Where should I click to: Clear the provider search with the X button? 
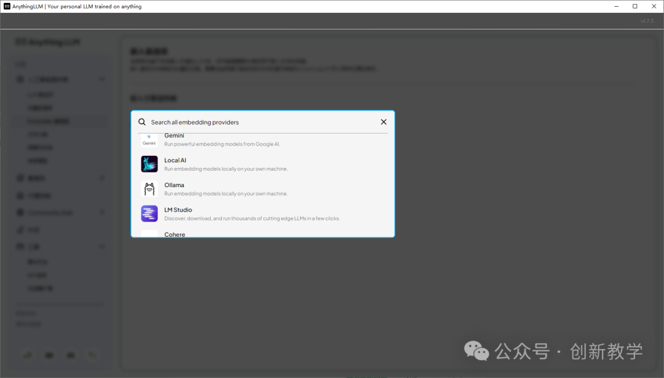384,121
